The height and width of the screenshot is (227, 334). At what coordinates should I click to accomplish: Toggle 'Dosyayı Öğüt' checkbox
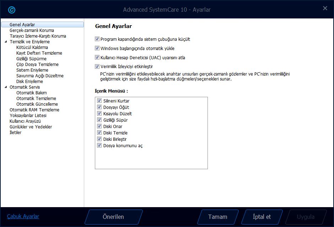pyautogui.click(x=99, y=107)
